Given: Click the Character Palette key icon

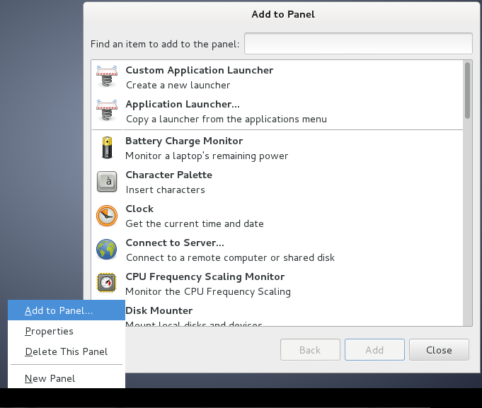Looking at the screenshot, I should tap(107, 182).
